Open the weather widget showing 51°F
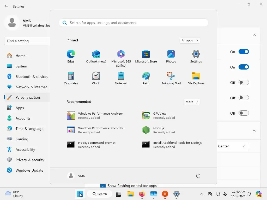The height and width of the screenshot is (200, 267). tap(14, 194)
